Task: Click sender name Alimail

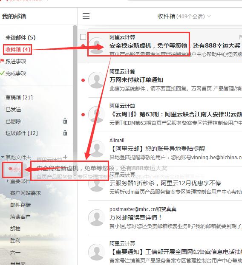Action: click(x=117, y=141)
